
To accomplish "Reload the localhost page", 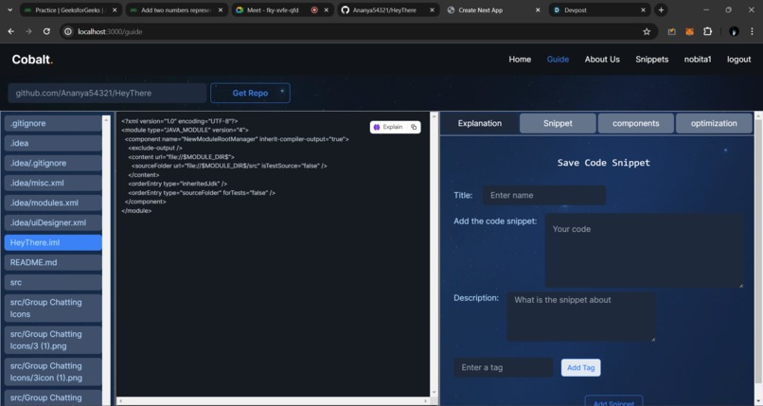I will coord(46,31).
